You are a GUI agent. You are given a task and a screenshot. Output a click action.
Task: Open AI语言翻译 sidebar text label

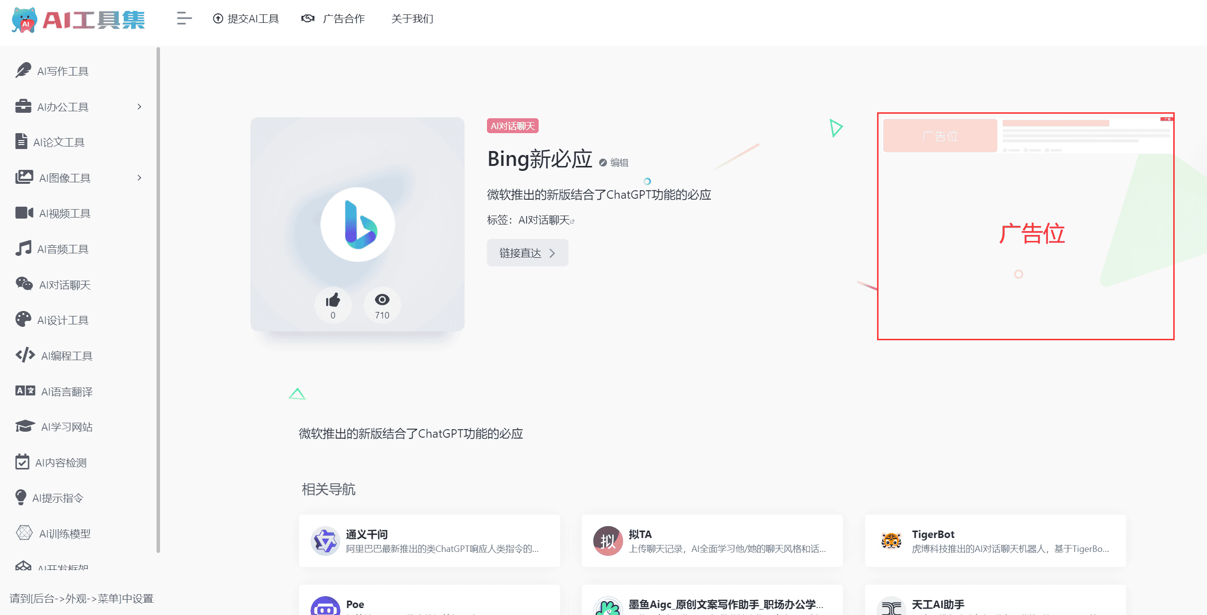point(67,392)
